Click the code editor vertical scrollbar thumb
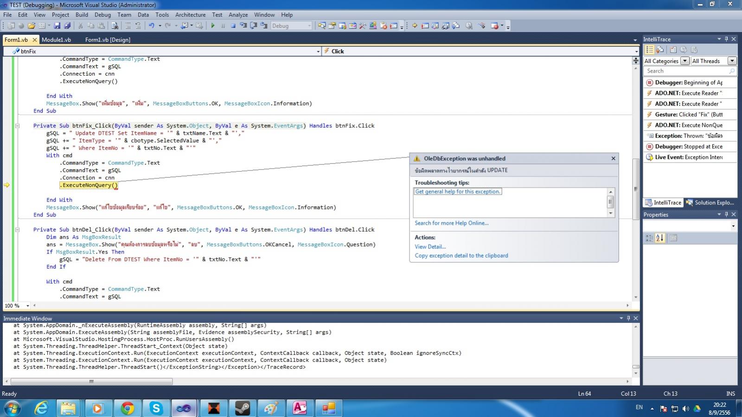The width and height of the screenshot is (742, 417). [635, 189]
